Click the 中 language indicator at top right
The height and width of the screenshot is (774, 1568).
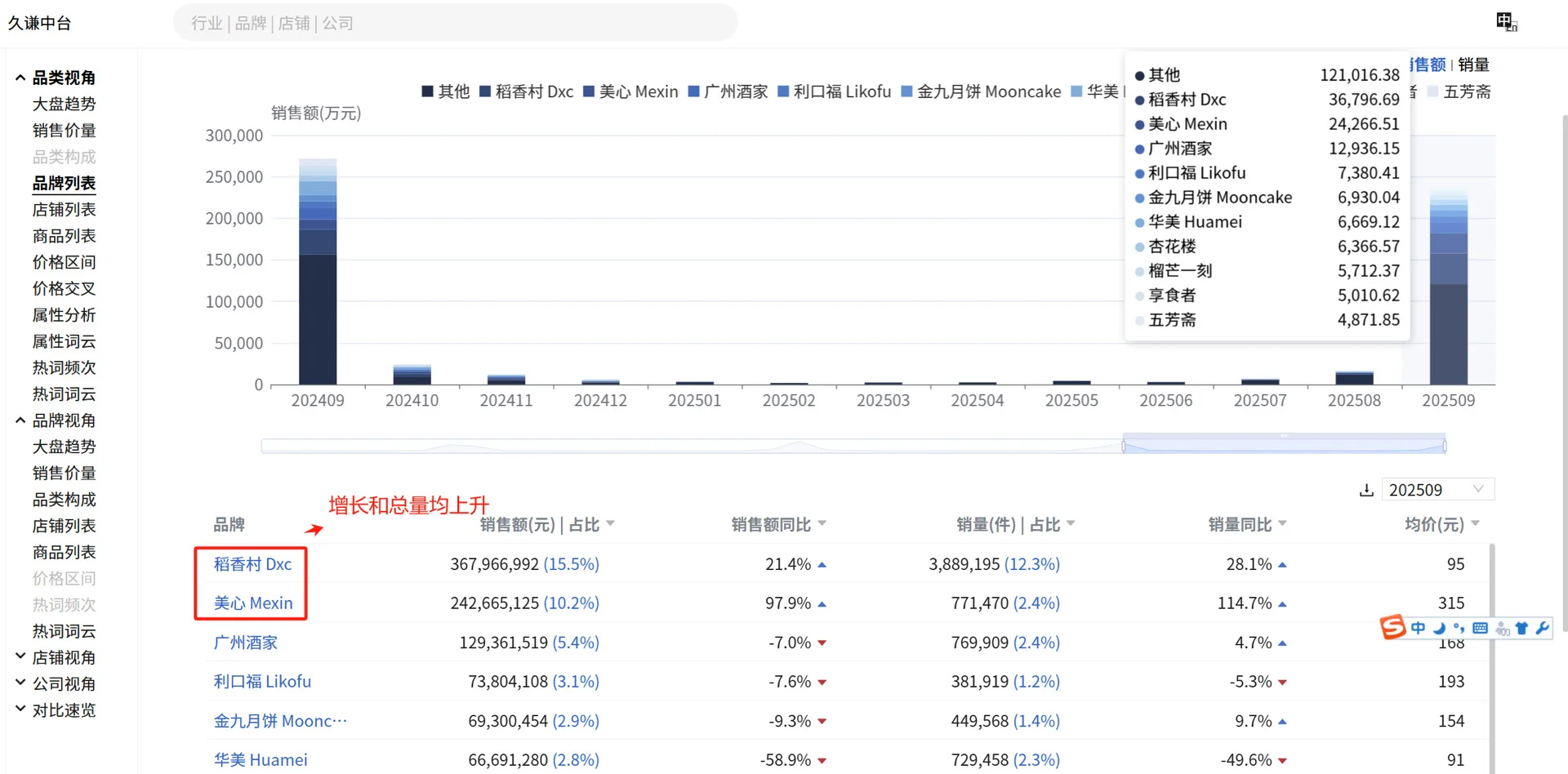pos(1504,20)
